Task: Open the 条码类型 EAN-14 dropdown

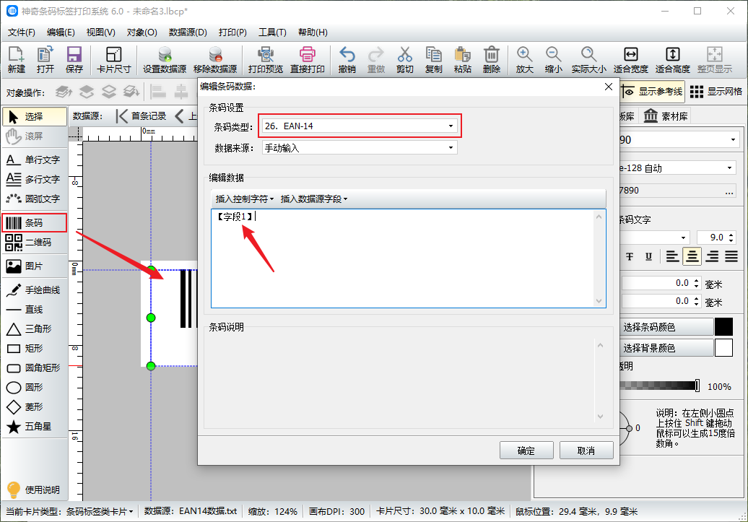Action: pyautogui.click(x=360, y=126)
